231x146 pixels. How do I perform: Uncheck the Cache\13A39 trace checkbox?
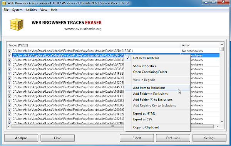[x=9, y=78]
